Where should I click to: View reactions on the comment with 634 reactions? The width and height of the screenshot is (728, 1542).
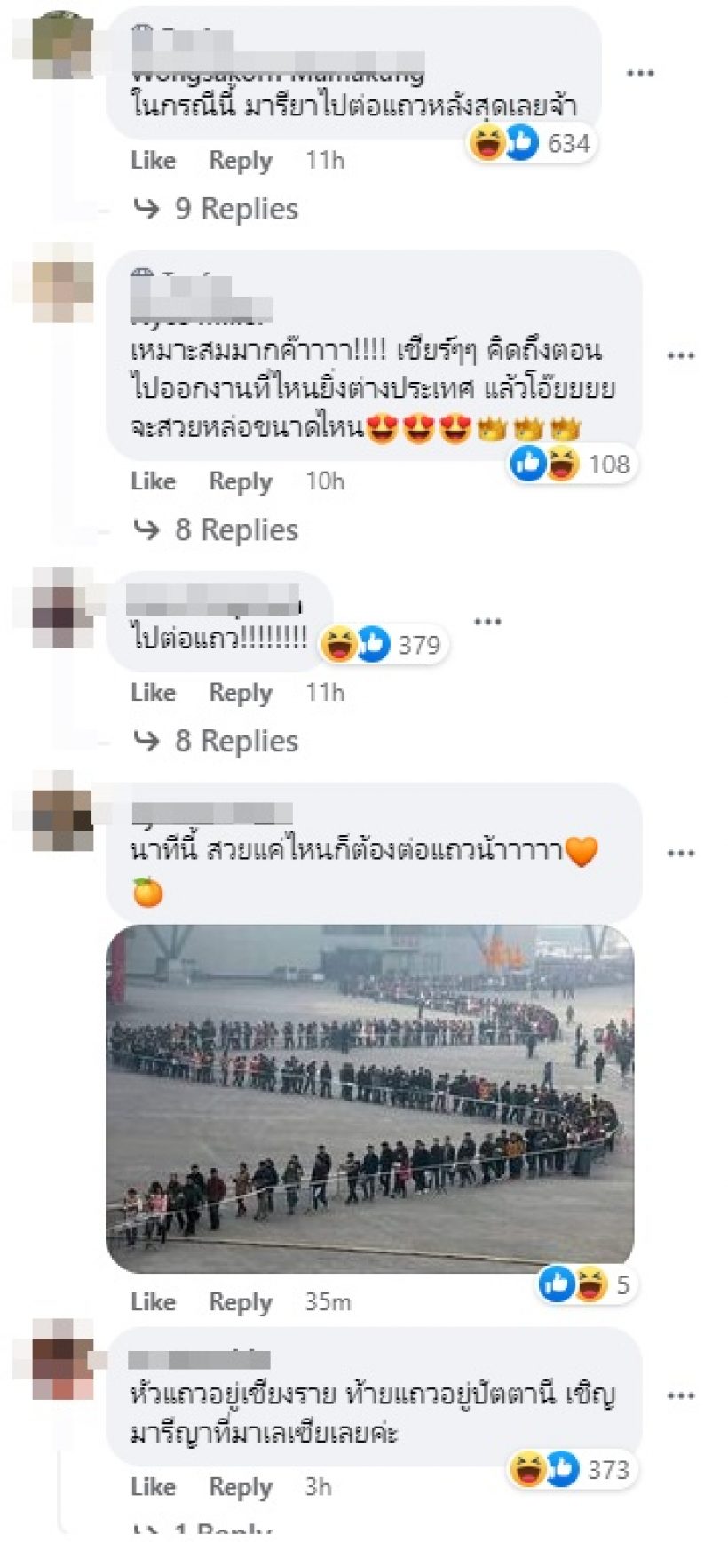tap(531, 143)
